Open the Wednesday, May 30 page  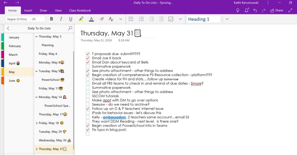(x=54, y=140)
